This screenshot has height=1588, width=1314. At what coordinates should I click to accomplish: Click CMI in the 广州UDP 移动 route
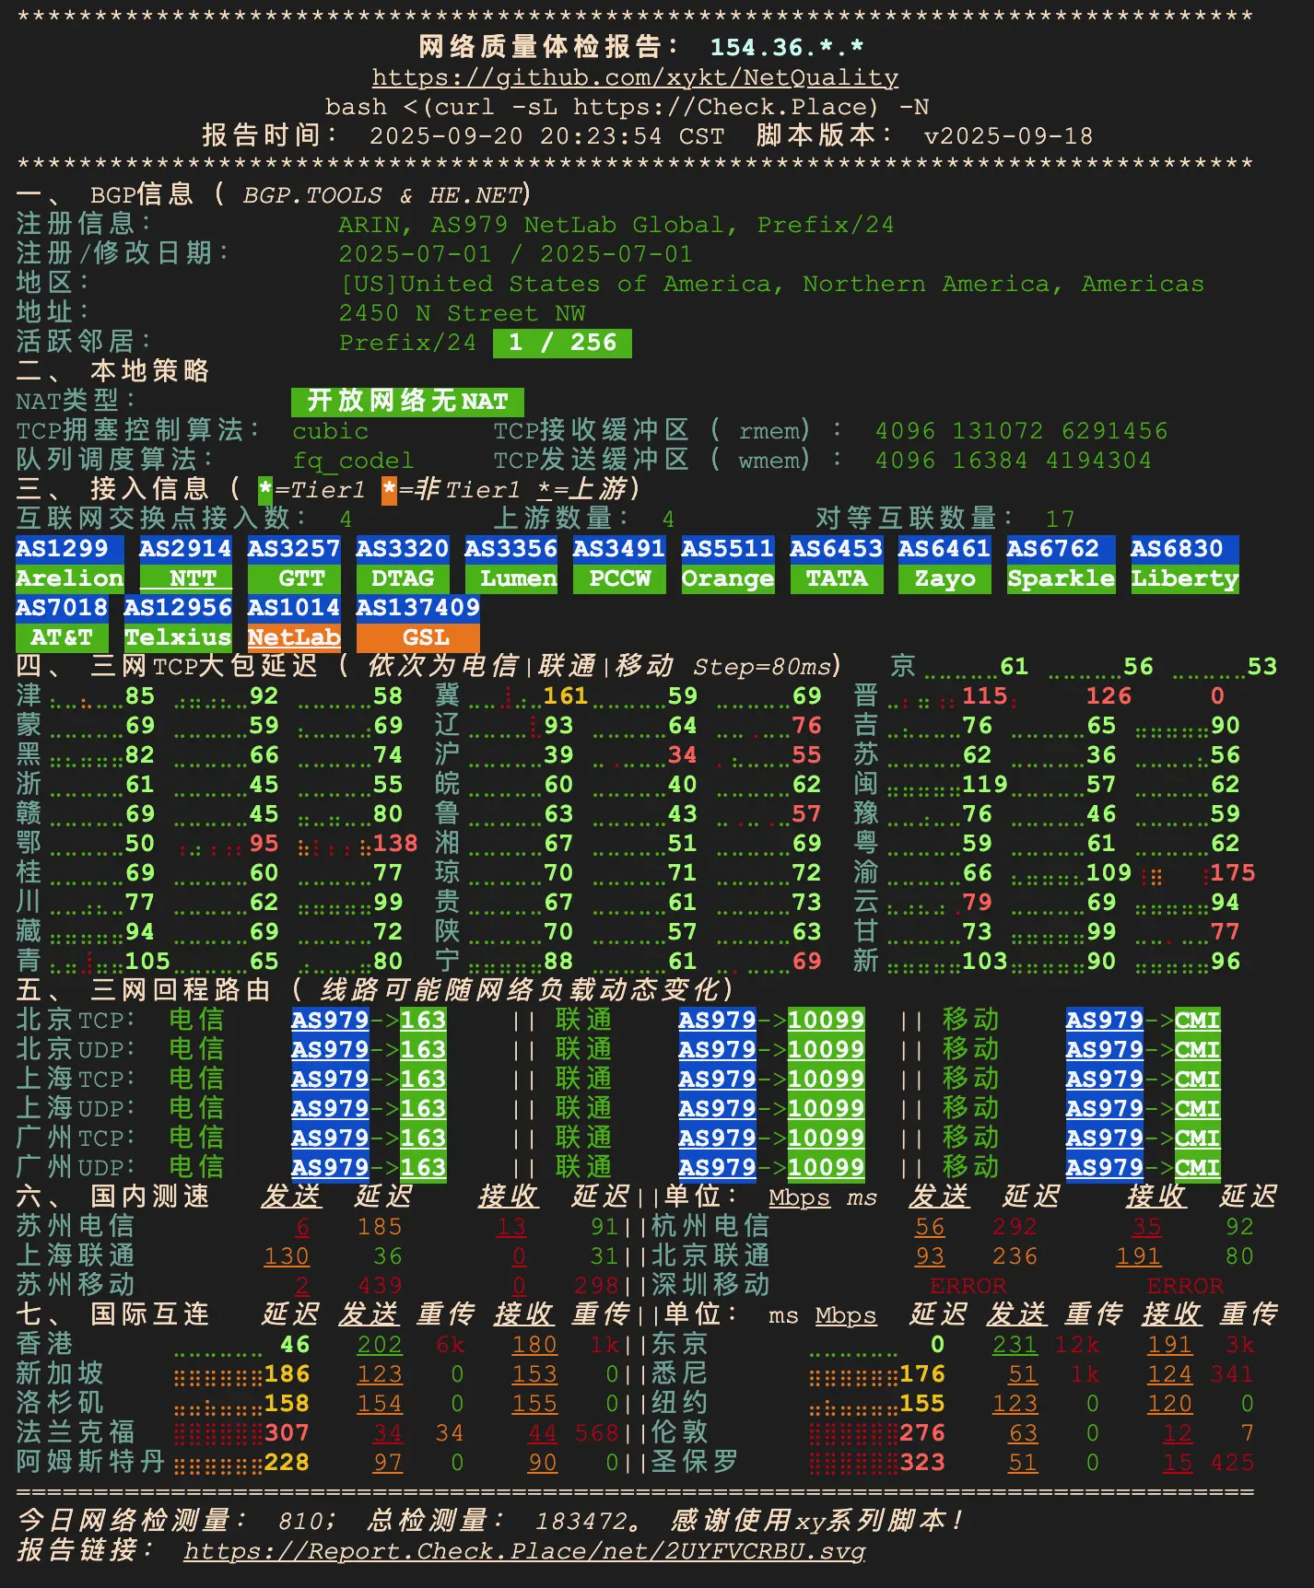(1197, 1168)
